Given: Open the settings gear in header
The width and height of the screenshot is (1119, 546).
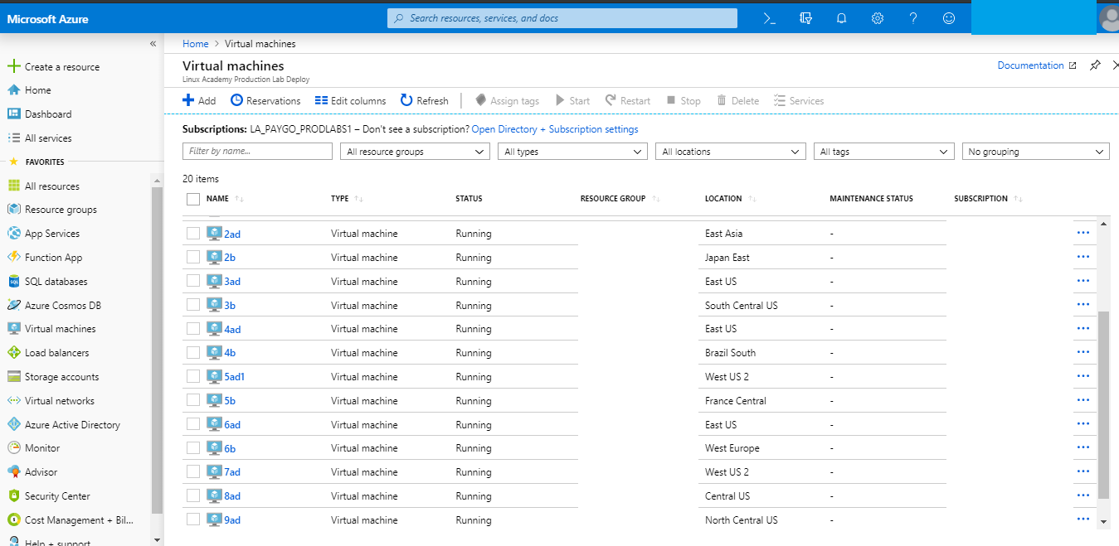Looking at the screenshot, I should (878, 18).
